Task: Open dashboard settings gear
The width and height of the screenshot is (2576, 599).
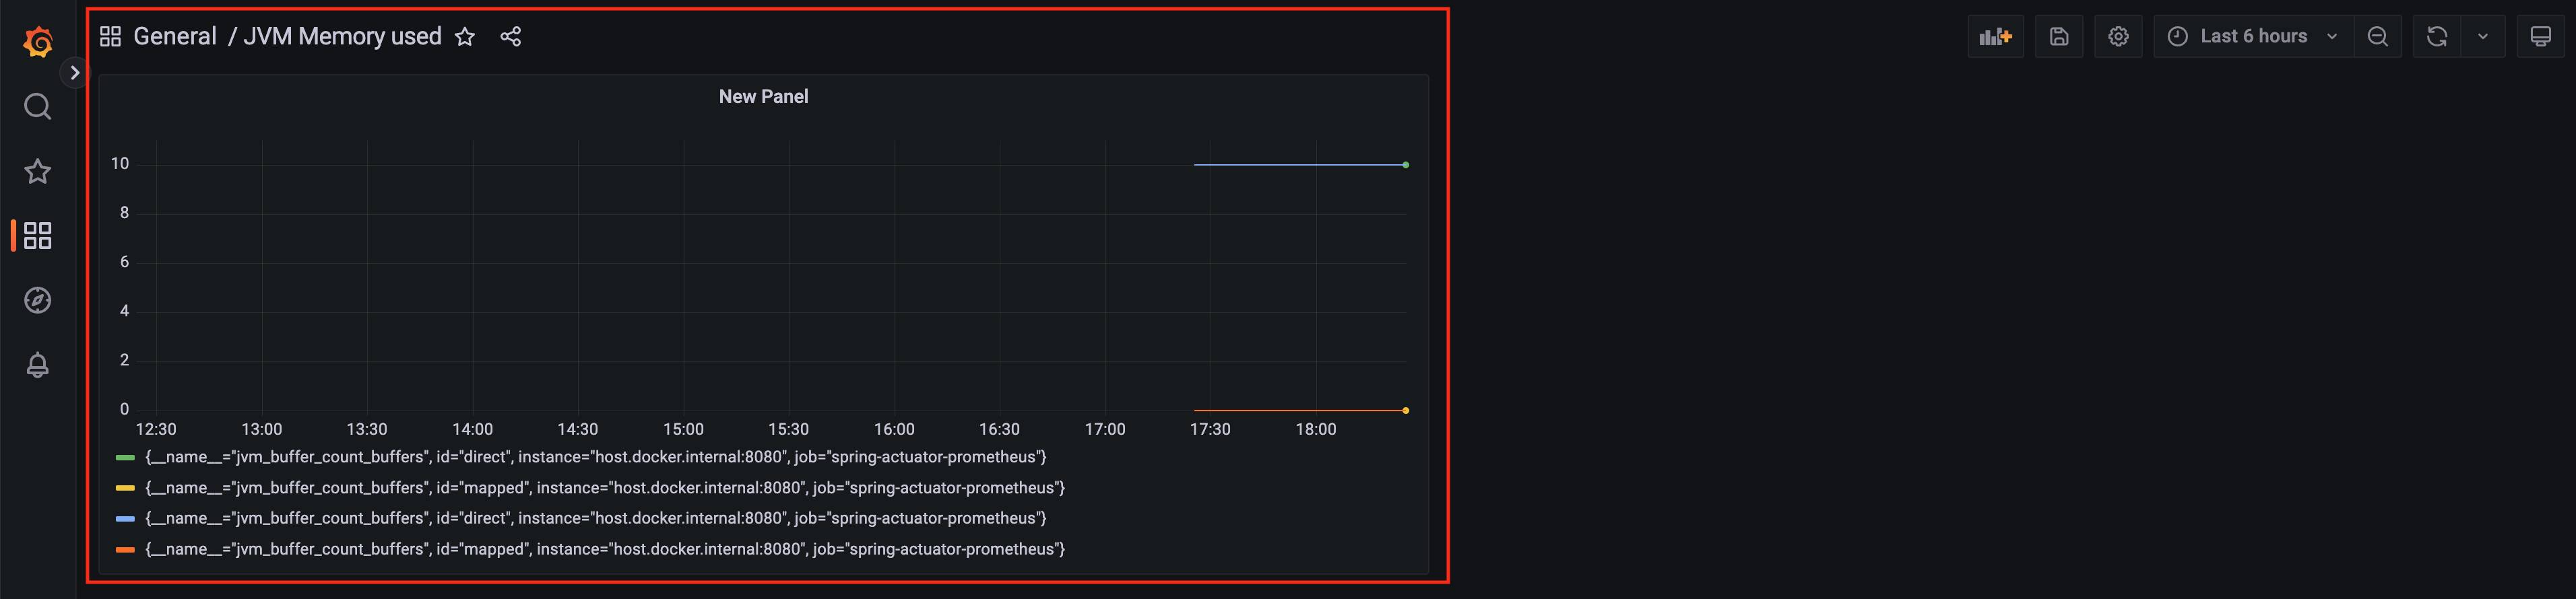Action: coord(2118,37)
